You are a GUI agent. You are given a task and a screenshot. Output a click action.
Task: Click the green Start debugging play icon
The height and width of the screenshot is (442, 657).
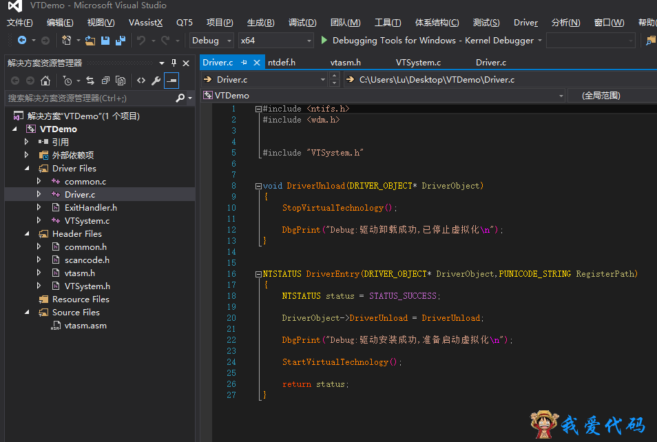pos(324,40)
